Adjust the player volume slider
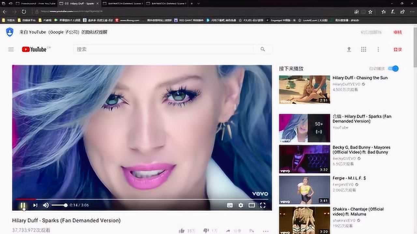417x234 pixels. point(59,205)
